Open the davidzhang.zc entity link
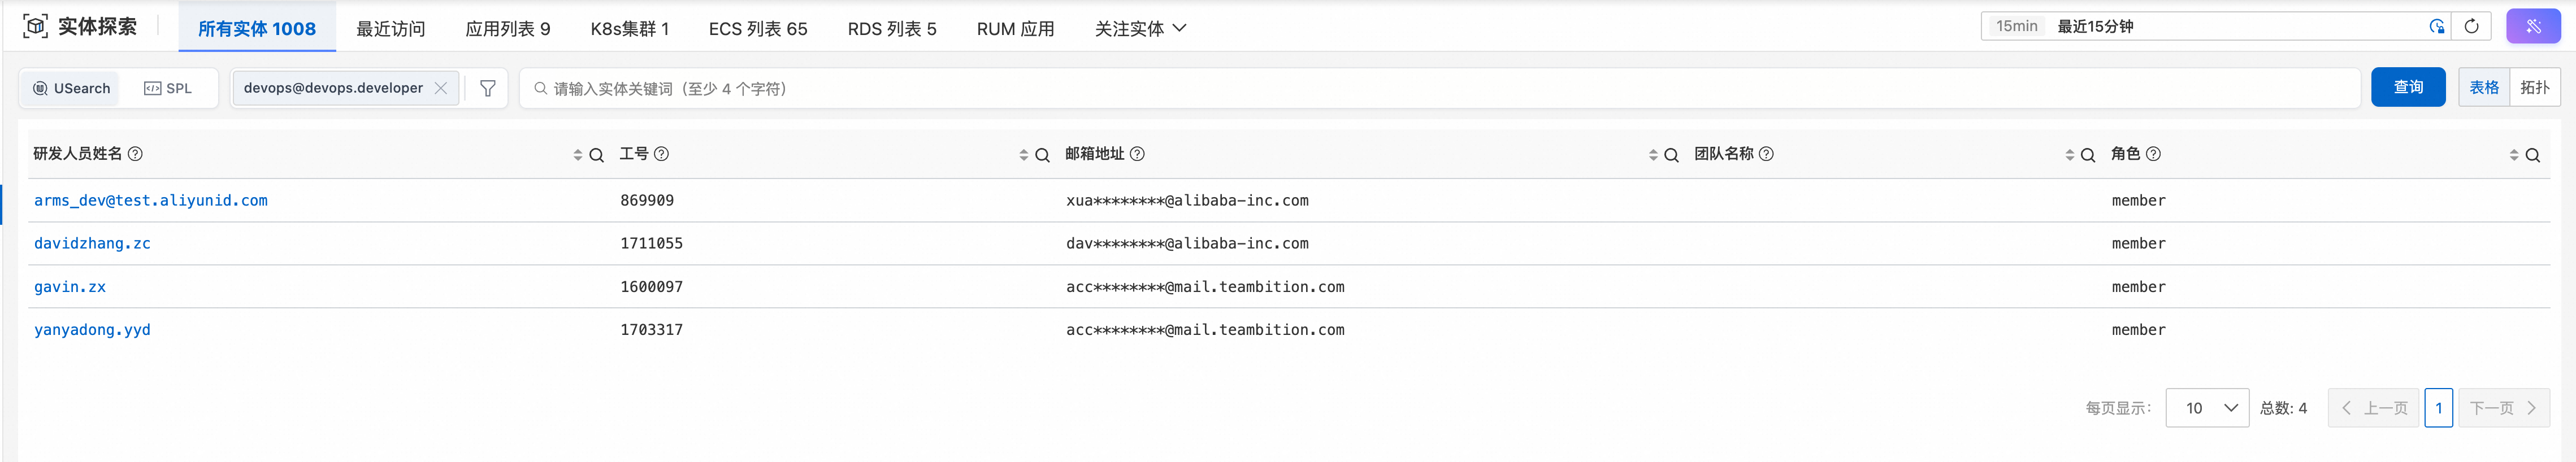 tap(92, 243)
